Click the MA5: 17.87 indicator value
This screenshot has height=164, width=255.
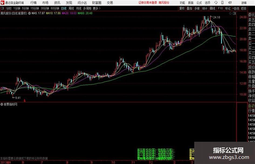tap(38, 13)
